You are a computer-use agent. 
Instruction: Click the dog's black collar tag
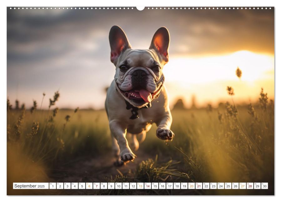pyautogui.click(x=135, y=114)
